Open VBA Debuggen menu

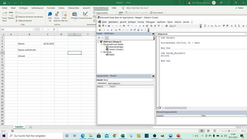coord(150,22)
